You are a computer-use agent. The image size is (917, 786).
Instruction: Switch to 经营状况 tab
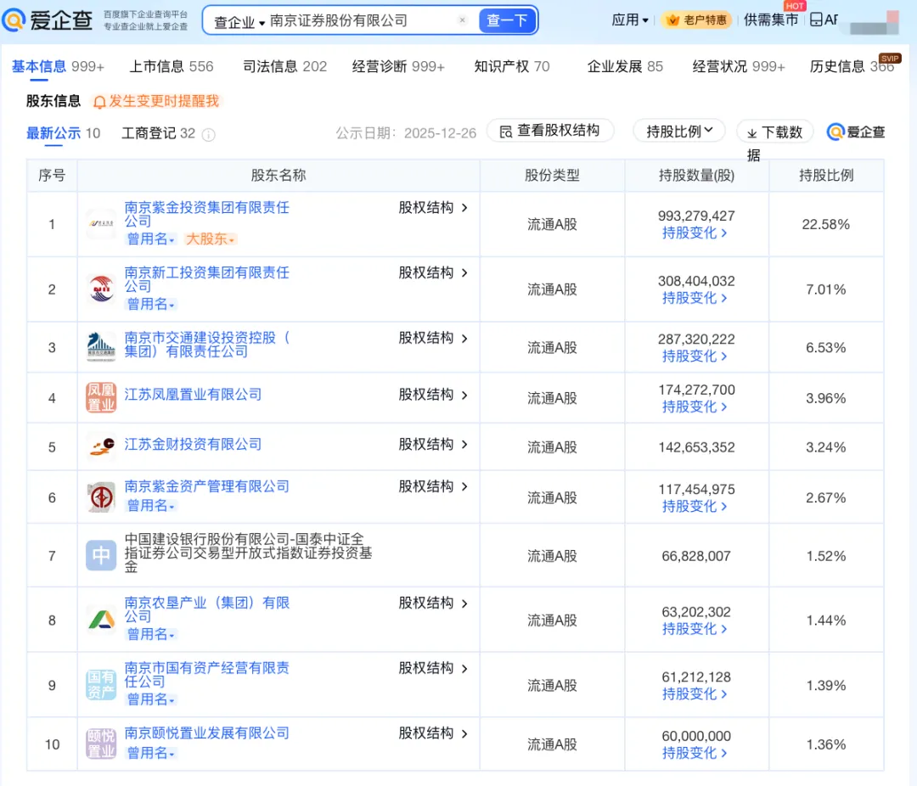[739, 67]
